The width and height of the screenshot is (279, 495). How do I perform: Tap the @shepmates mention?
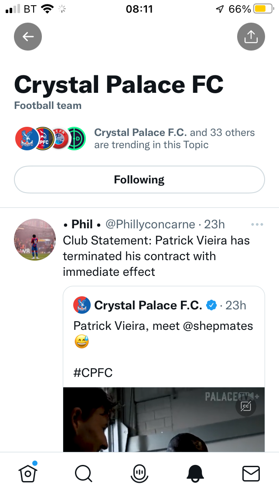pyautogui.click(x=217, y=326)
